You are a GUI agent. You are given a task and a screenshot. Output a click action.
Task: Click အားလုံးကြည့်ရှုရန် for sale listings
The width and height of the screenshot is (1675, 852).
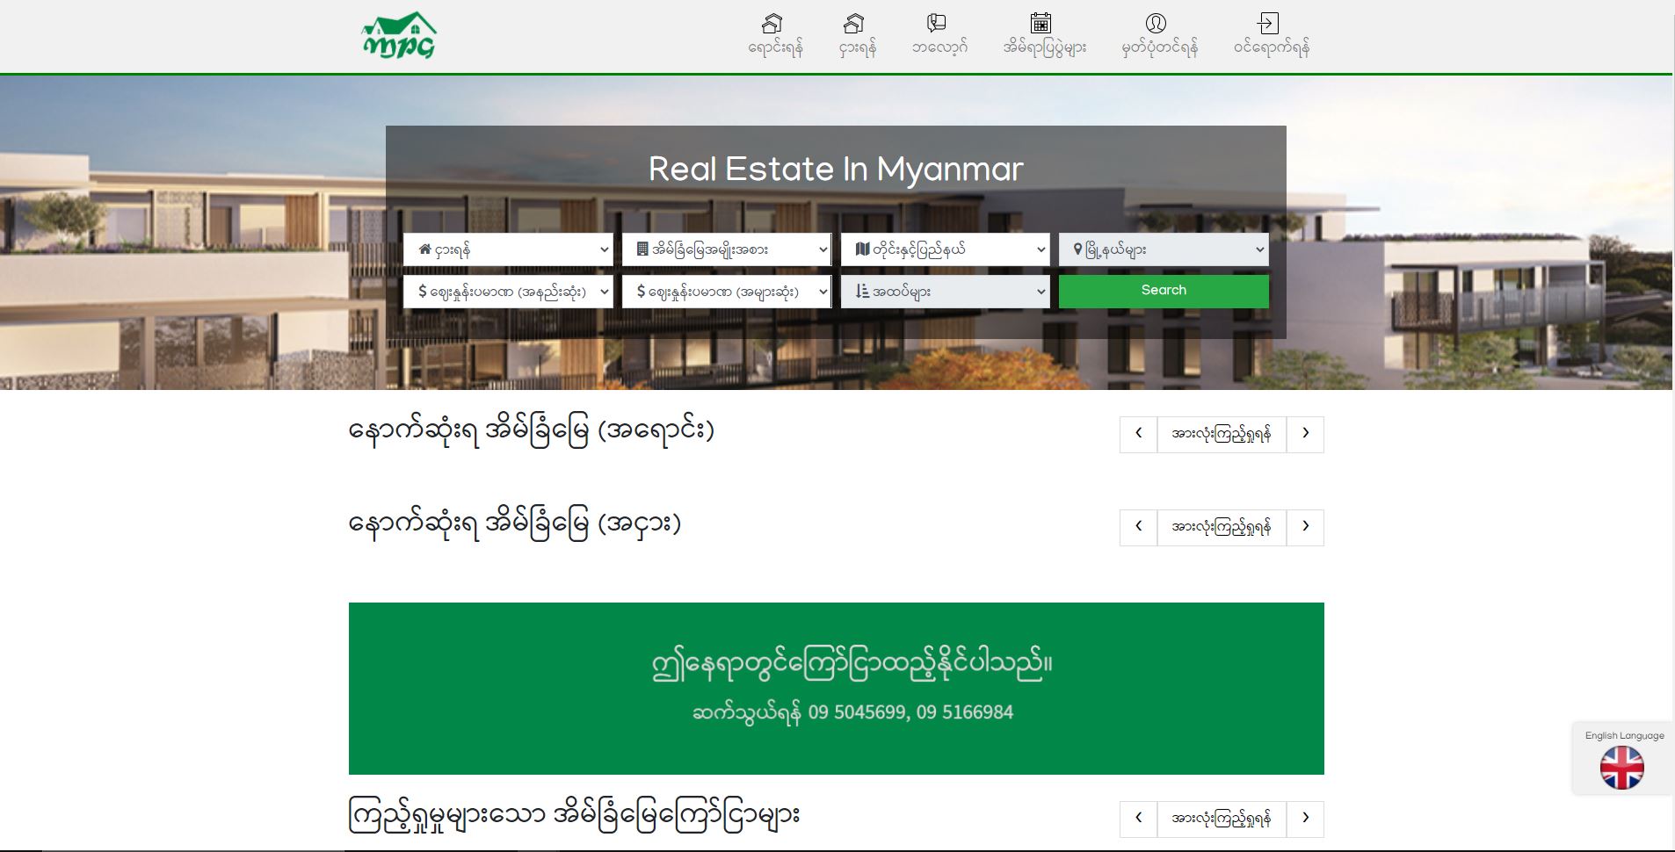click(x=1222, y=433)
